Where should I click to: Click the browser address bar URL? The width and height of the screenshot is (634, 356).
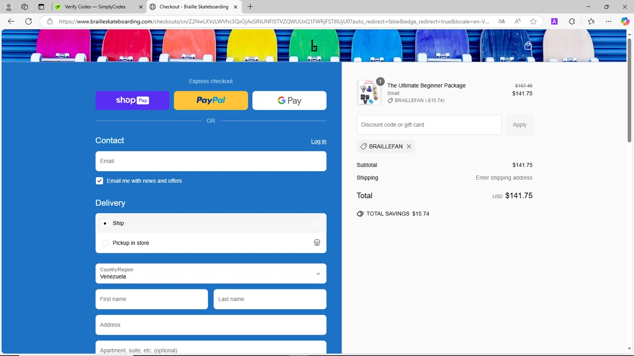pyautogui.click(x=274, y=22)
